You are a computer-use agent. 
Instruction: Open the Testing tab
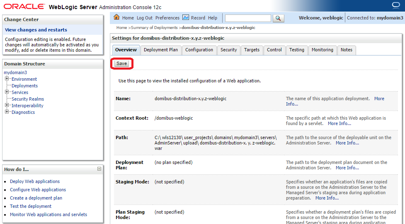coord(296,50)
